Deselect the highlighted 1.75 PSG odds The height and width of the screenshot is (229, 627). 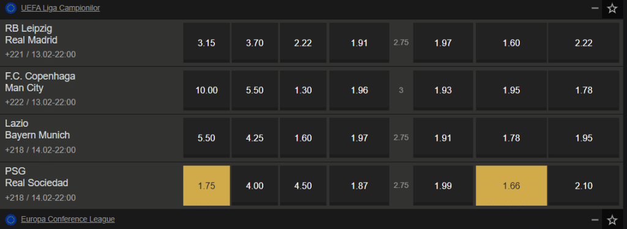(206, 186)
